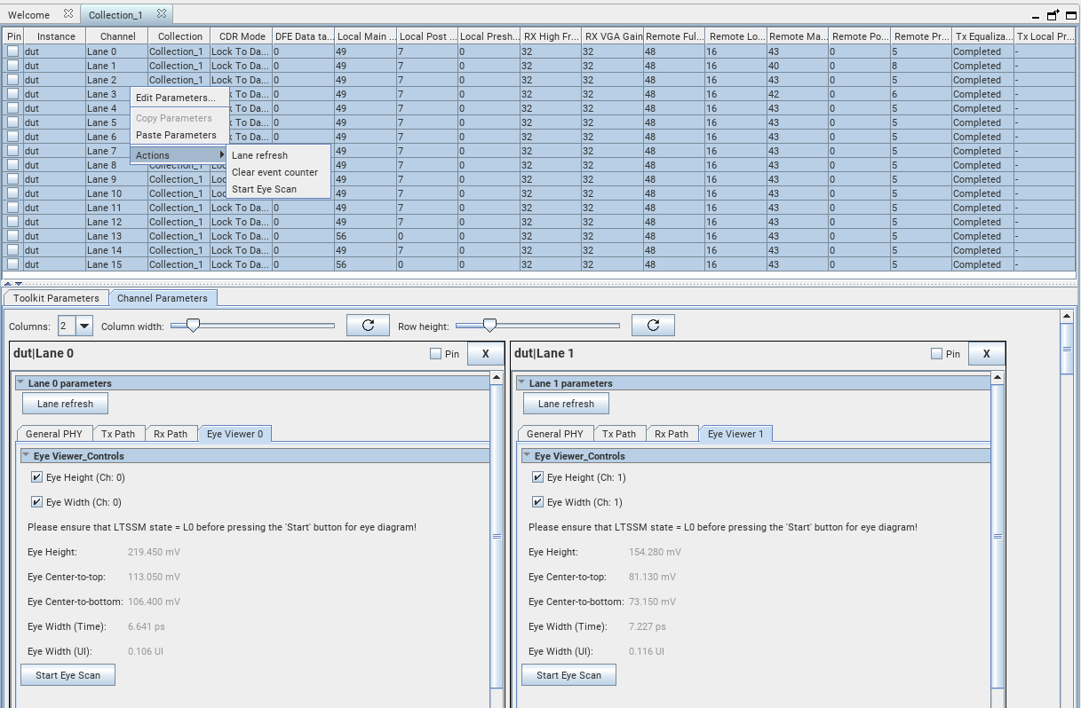Open the Rx Path tab for Lane 0

point(171,434)
